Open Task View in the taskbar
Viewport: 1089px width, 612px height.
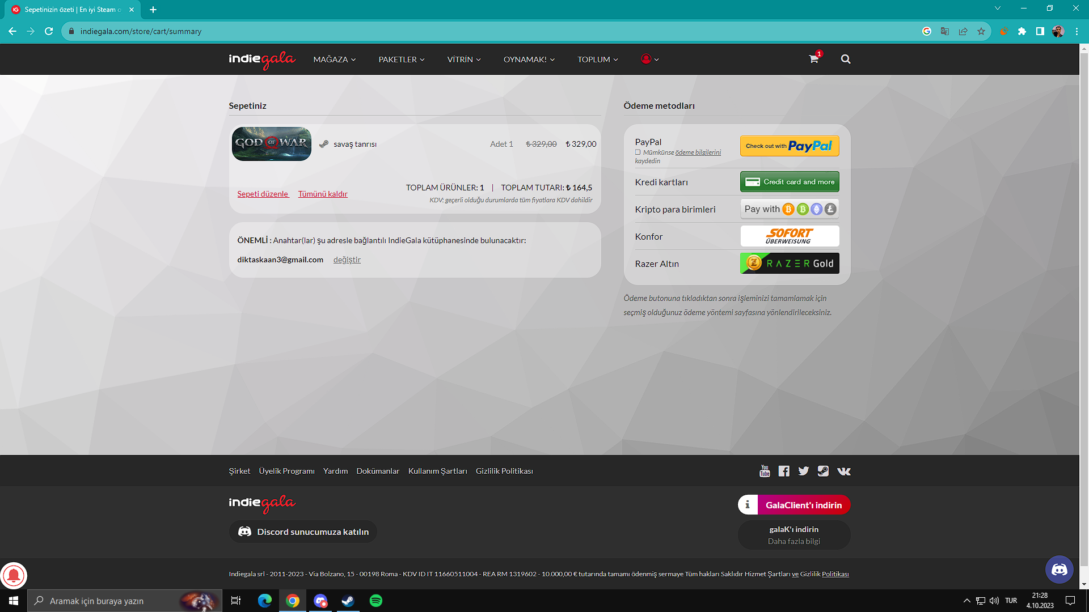[236, 601]
